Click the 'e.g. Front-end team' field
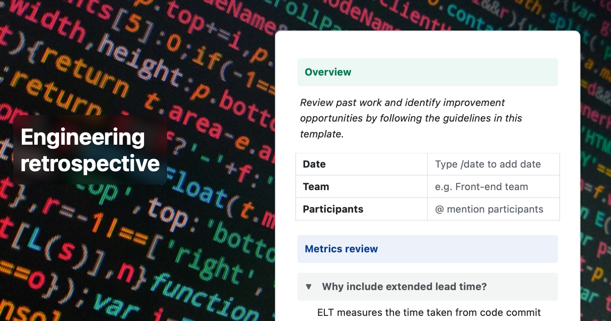Screen dimensions: 611x321 [x=481, y=186]
